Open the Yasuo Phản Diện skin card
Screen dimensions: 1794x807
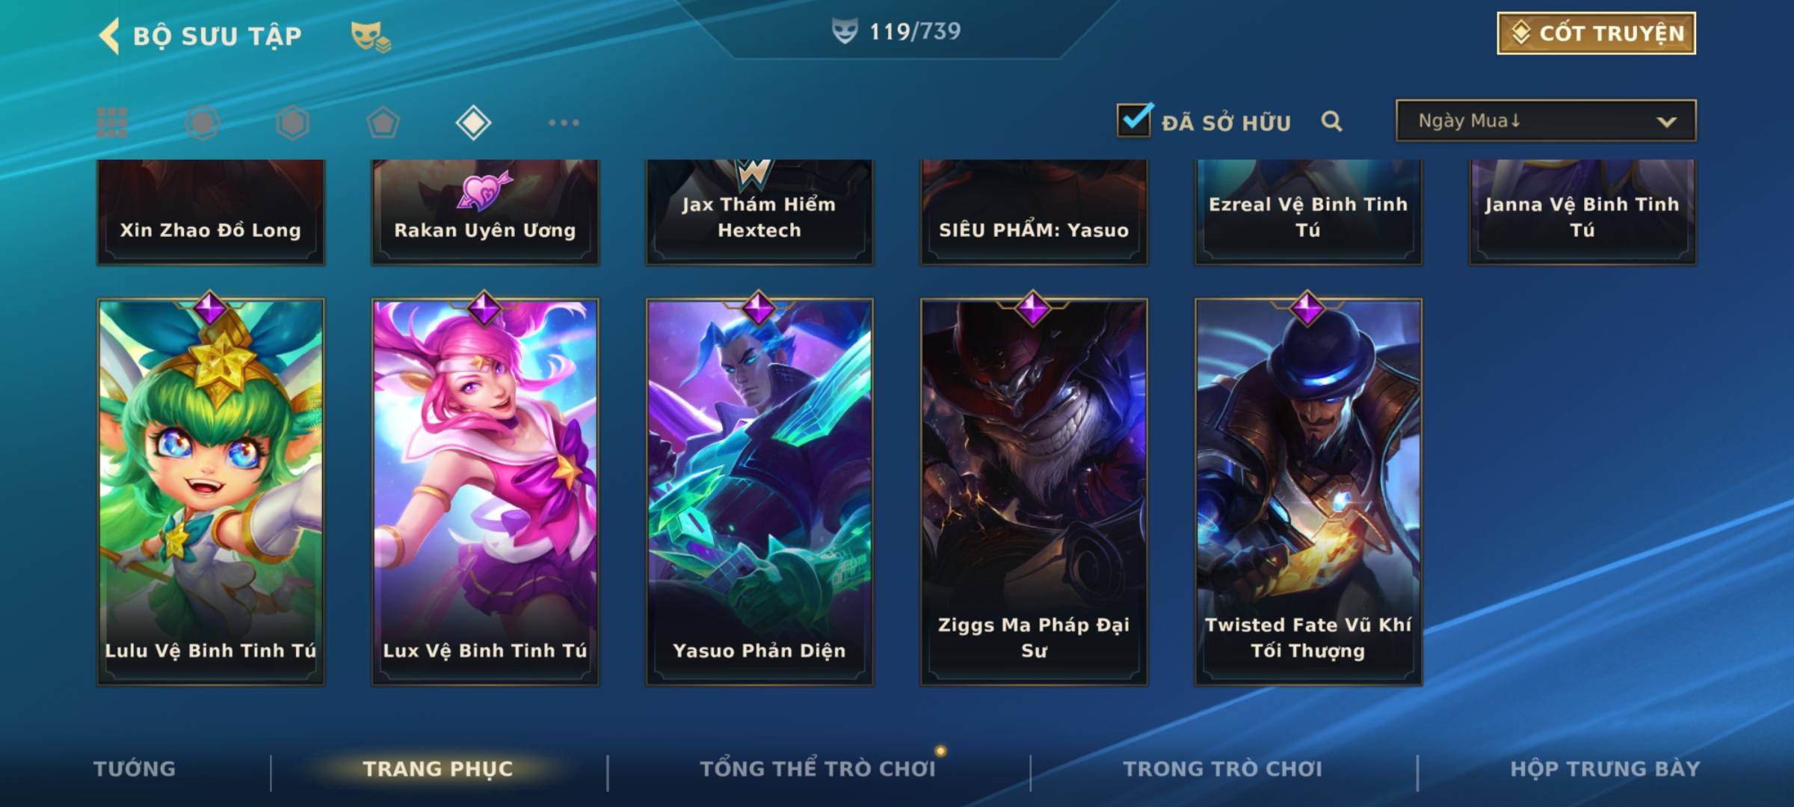759,492
